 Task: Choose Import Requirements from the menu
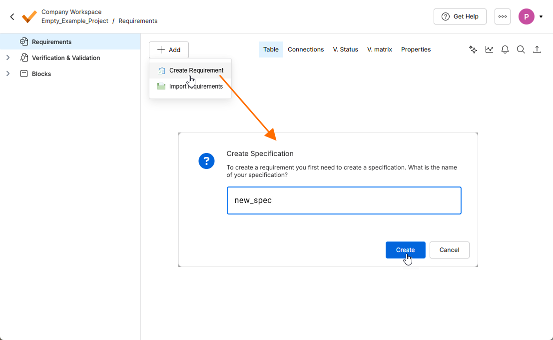pos(196,86)
